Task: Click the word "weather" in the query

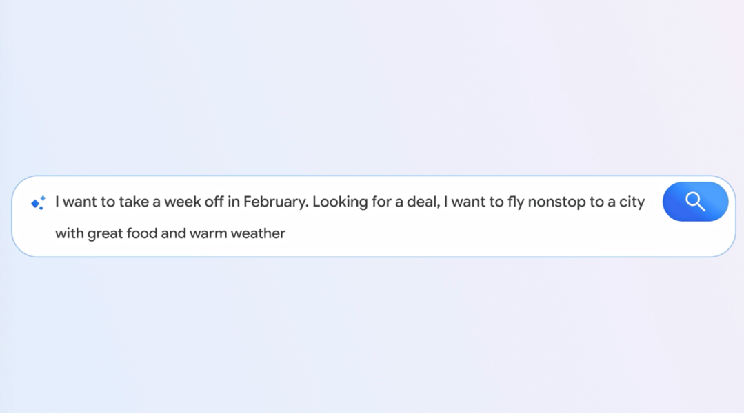Action: click(258, 234)
